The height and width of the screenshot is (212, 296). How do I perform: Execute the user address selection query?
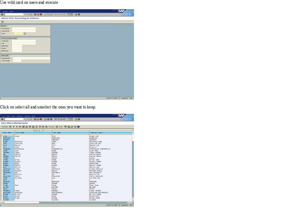[x=3, y=22]
